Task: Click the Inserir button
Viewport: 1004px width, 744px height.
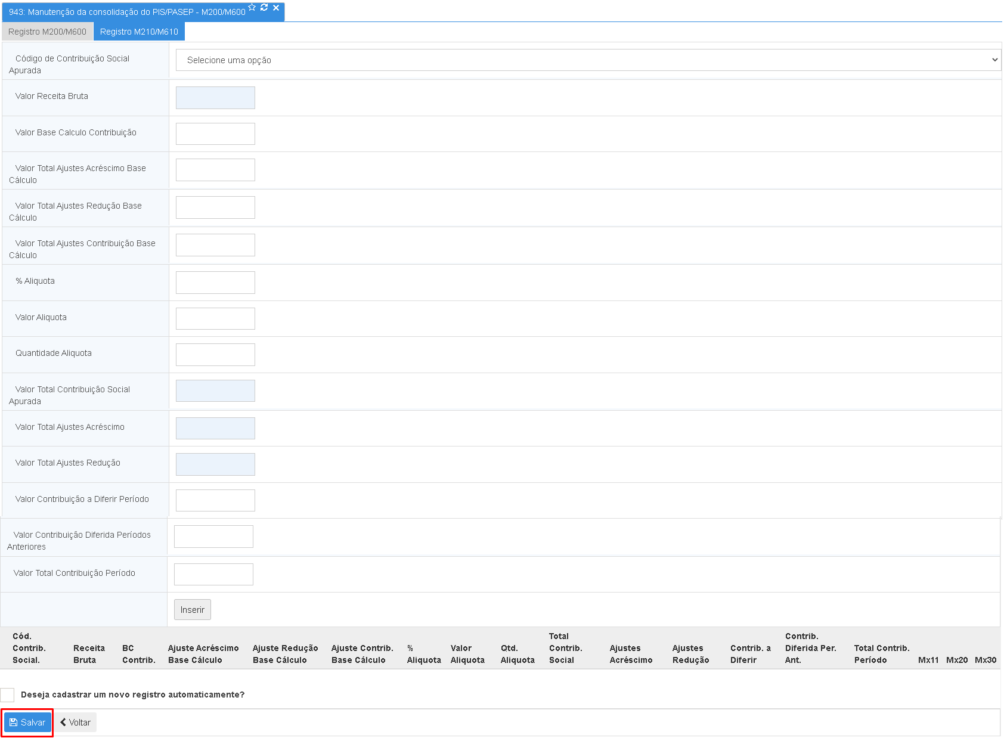Action: coord(193,610)
